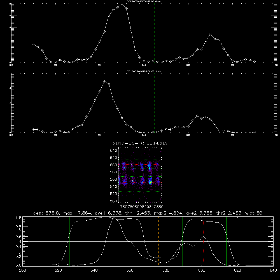The image size is (280, 280).
Task: Click the x-axis label 580 of bottom plot
Action: (166, 270)
